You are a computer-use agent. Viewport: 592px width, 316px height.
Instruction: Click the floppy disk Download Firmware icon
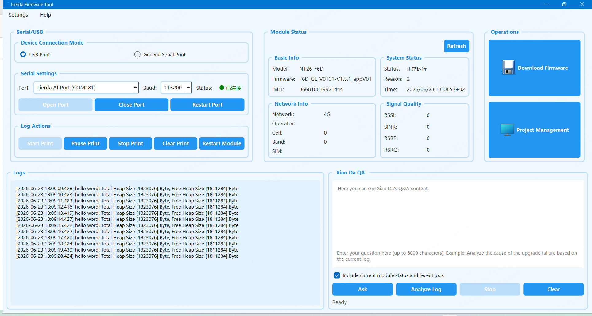(508, 68)
